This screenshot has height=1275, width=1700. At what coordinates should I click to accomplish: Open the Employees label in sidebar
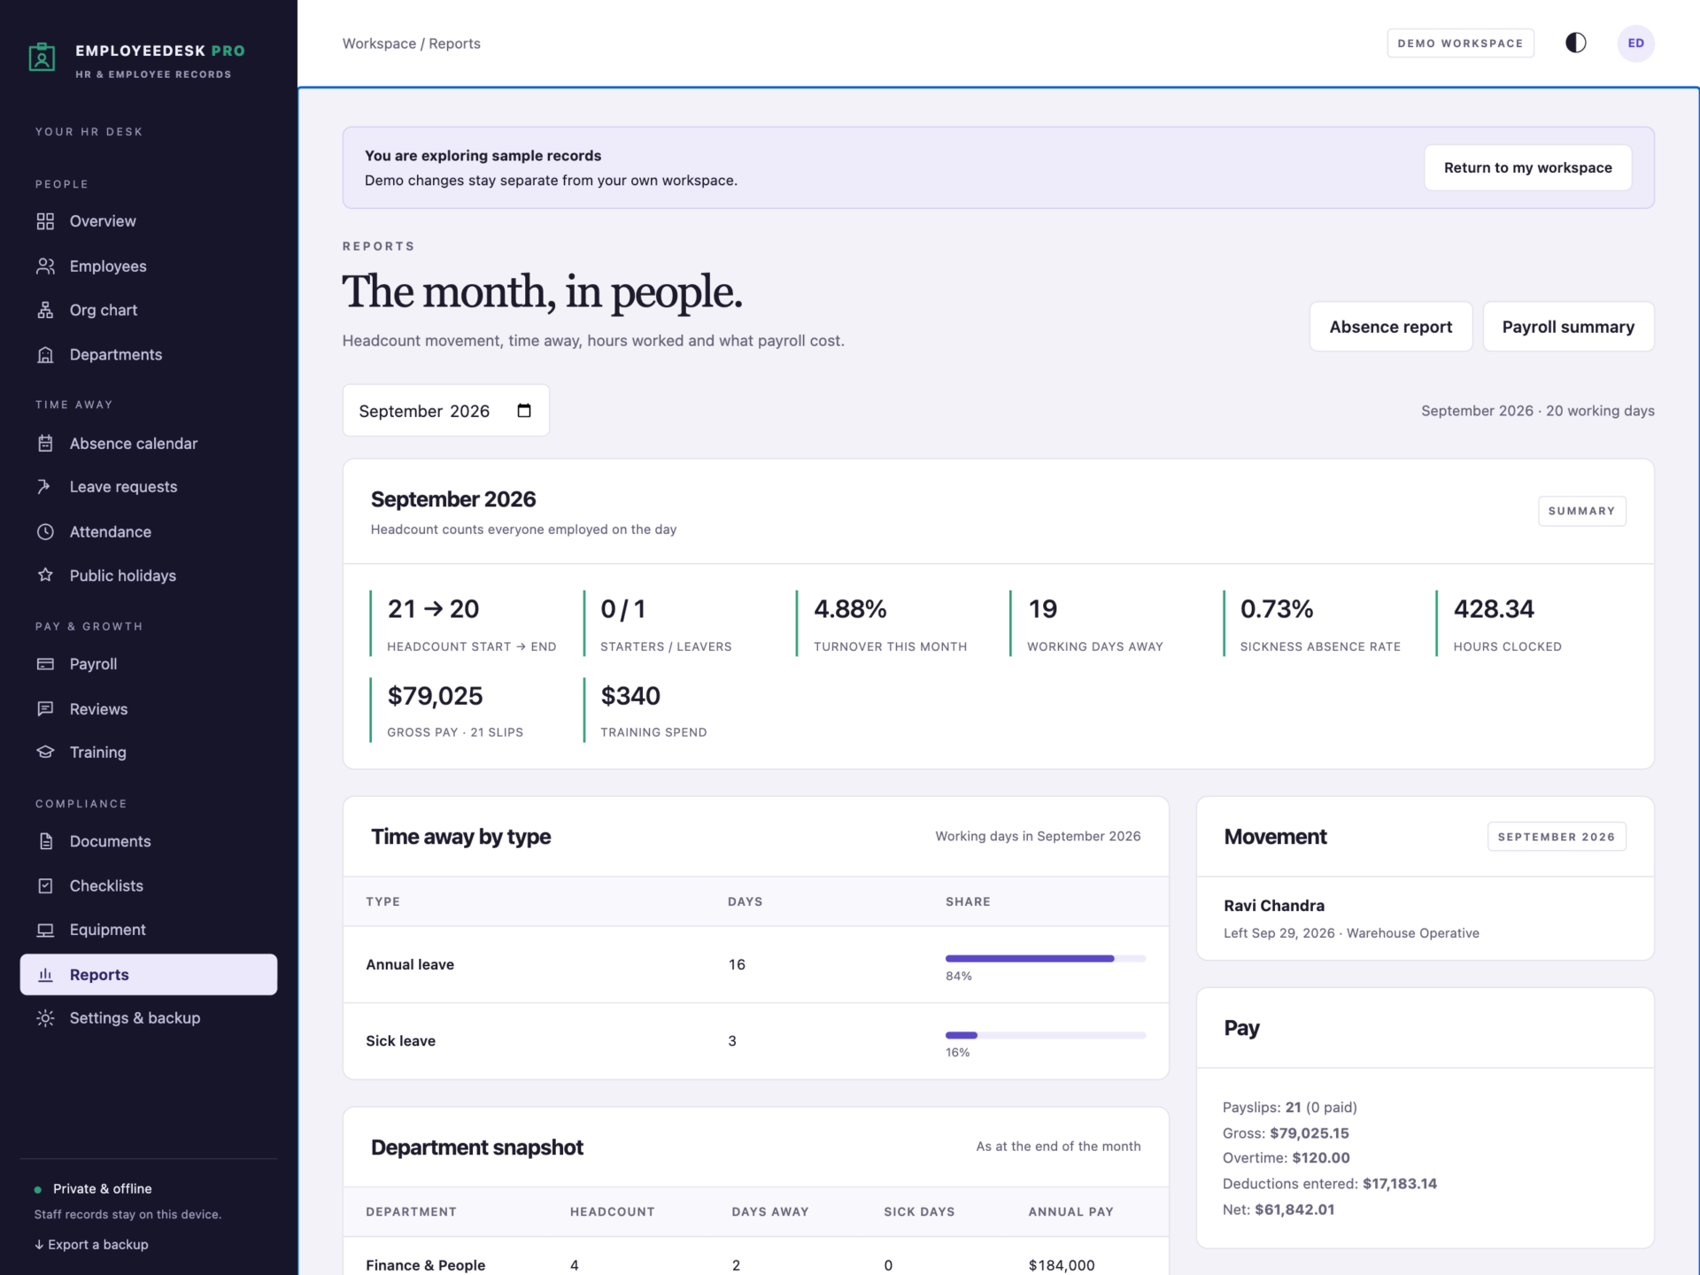tap(108, 266)
